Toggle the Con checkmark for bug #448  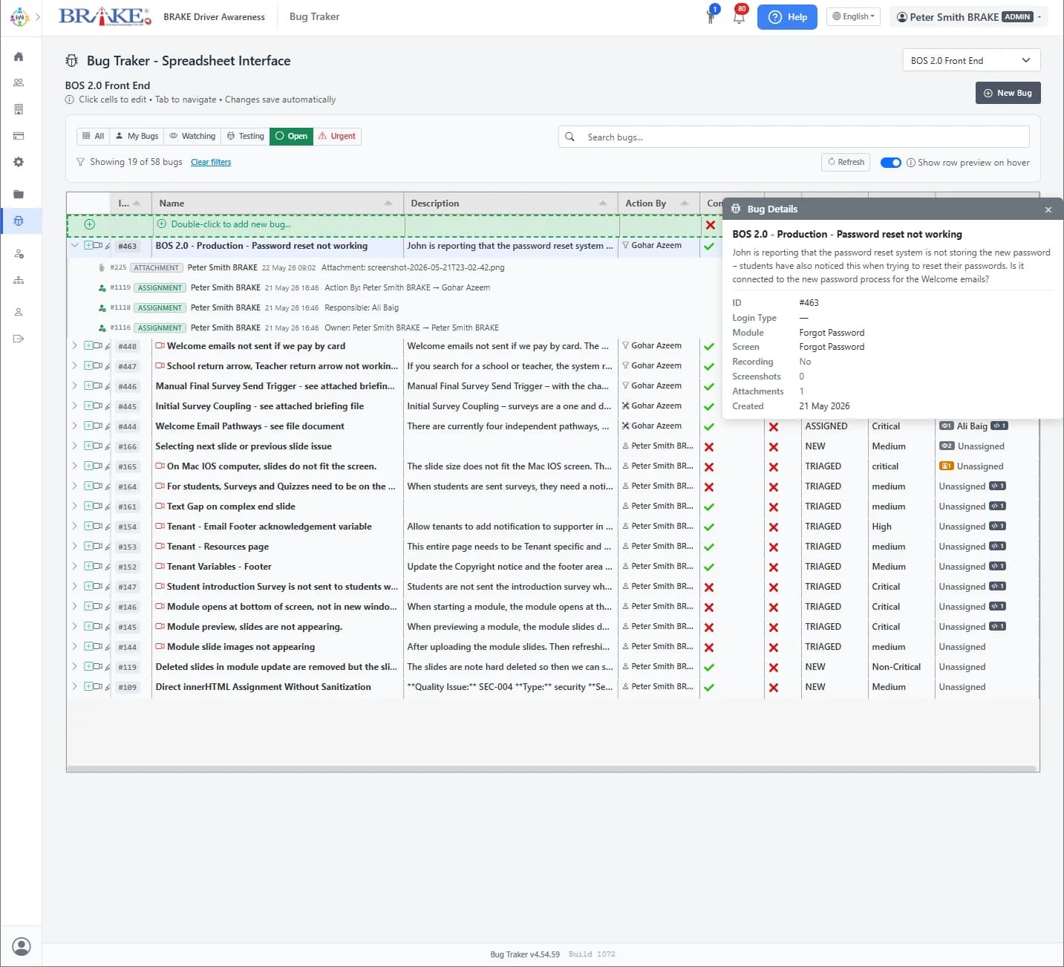click(x=709, y=347)
